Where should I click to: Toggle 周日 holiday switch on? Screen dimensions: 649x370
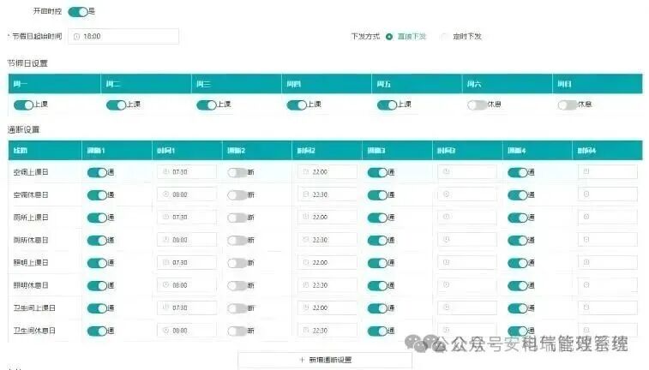[566, 104]
